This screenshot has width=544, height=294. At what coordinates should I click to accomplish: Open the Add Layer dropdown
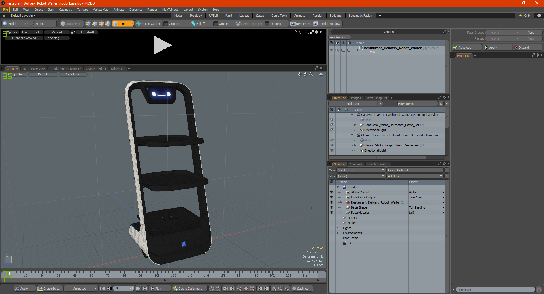[415, 176]
